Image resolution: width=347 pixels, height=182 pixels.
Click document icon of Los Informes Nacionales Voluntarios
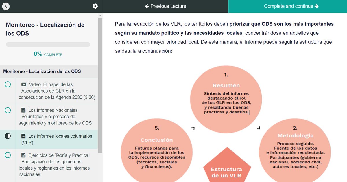tap(23, 110)
